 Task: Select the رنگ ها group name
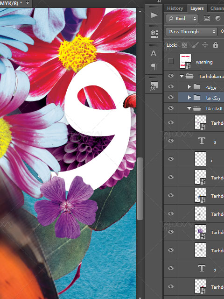[x=213, y=98]
